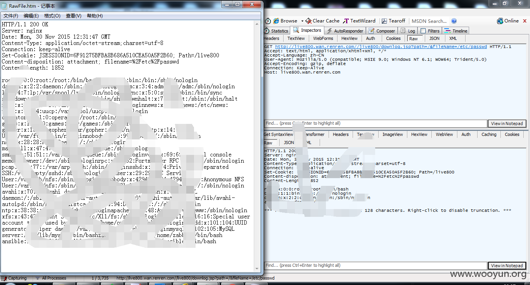530x285 pixels.
Task: Select the Inspectors tab
Action: (x=307, y=30)
